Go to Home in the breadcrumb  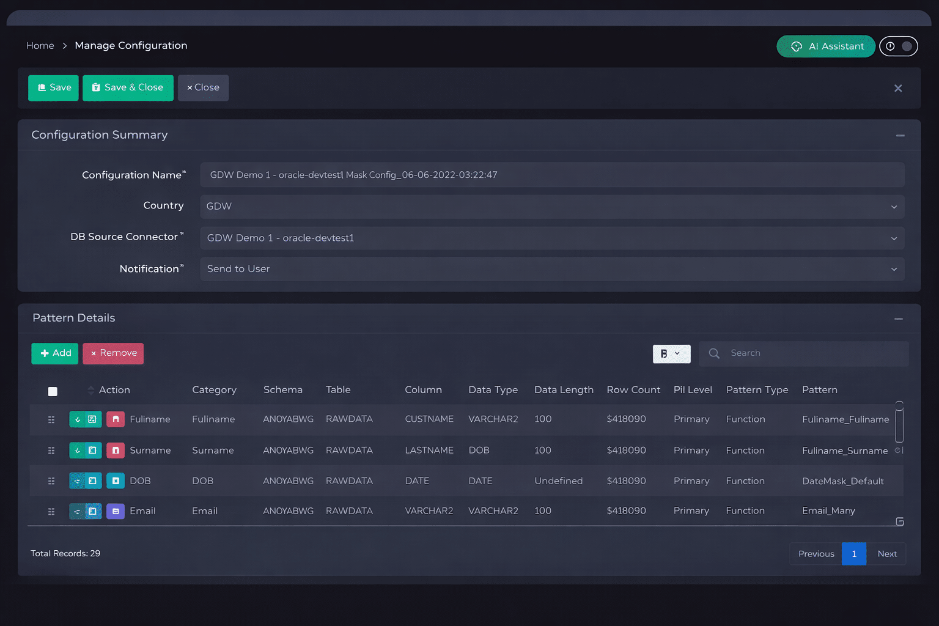(40, 46)
